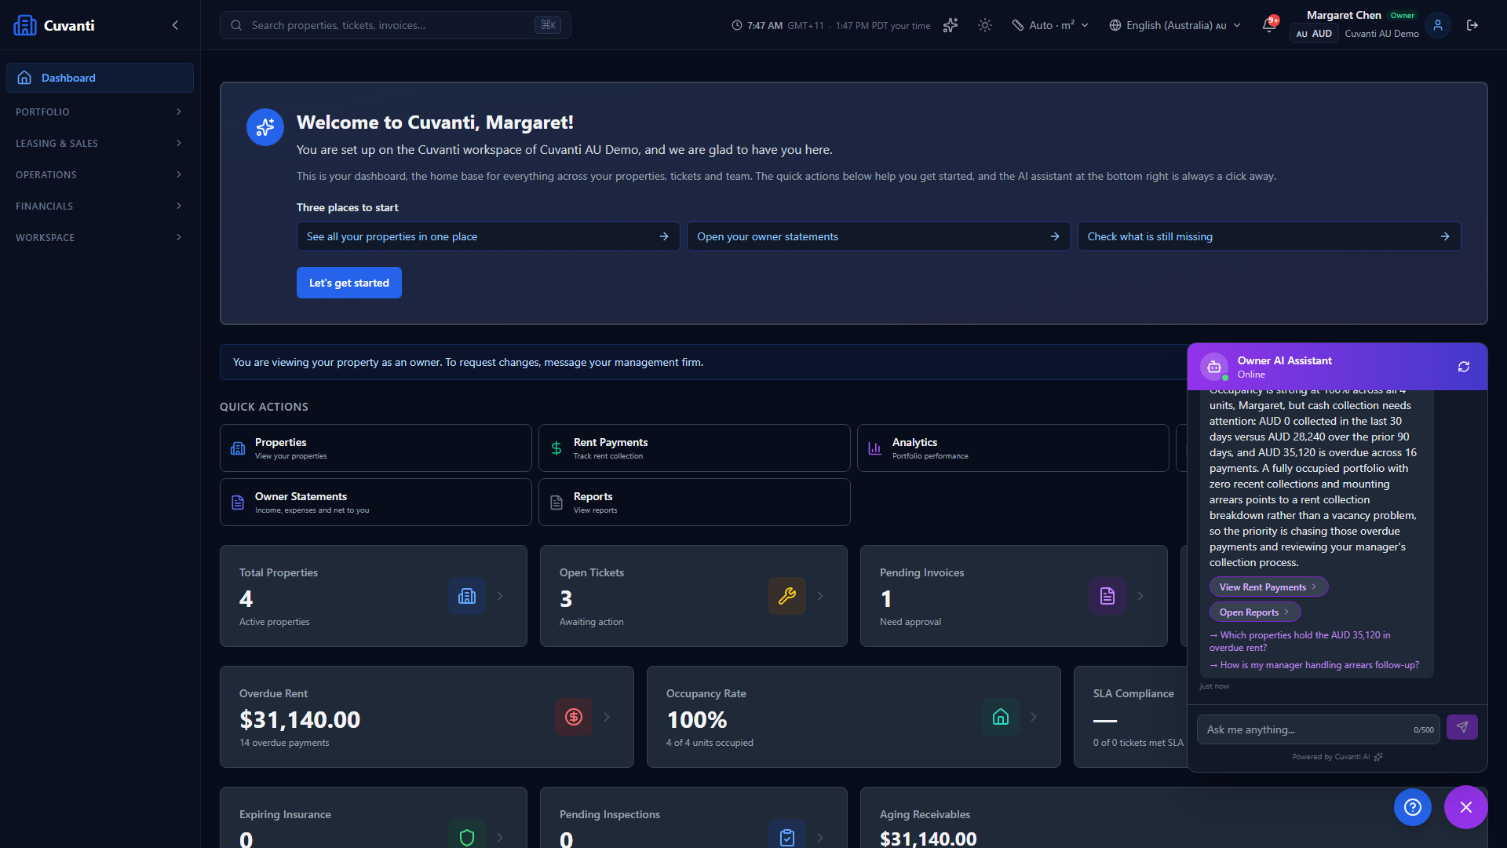Click the Open Tickets wrench icon
Screen dimensions: 1507x848
(x=787, y=596)
